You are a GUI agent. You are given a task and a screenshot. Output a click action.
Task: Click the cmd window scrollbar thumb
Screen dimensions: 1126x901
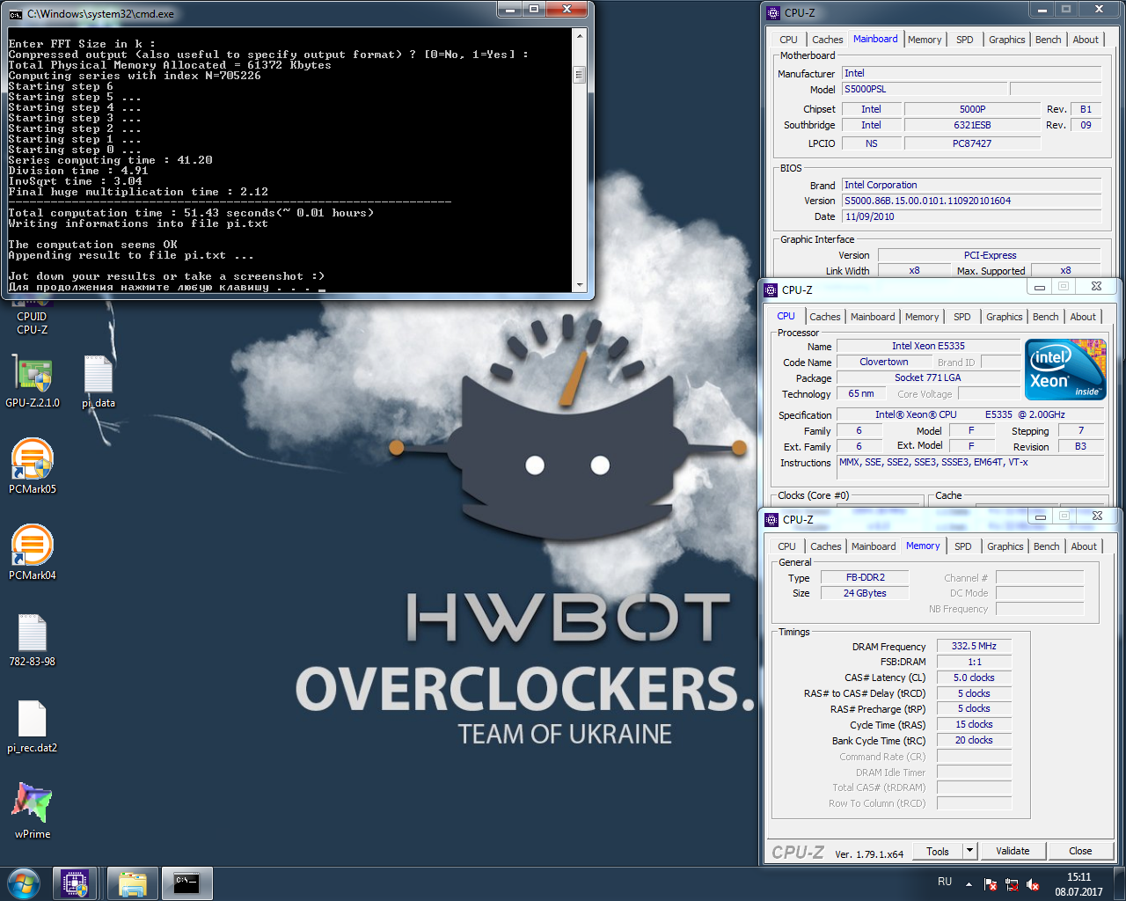tap(580, 74)
